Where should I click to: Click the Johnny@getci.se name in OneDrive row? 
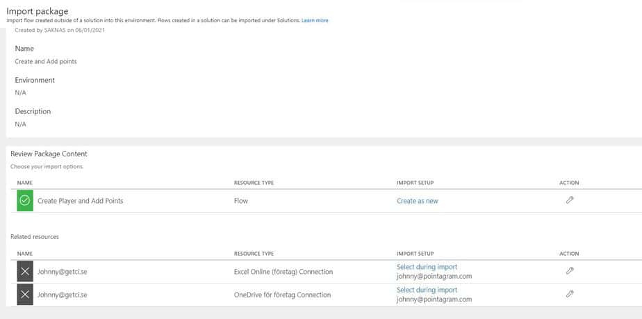[x=63, y=295]
